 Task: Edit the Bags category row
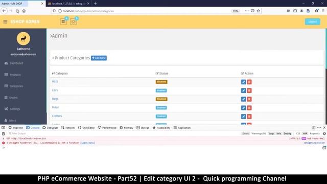point(243,99)
